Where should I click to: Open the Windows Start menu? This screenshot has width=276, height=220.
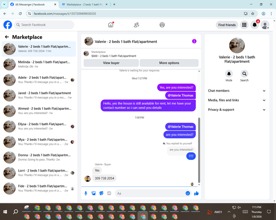pos(6,212)
